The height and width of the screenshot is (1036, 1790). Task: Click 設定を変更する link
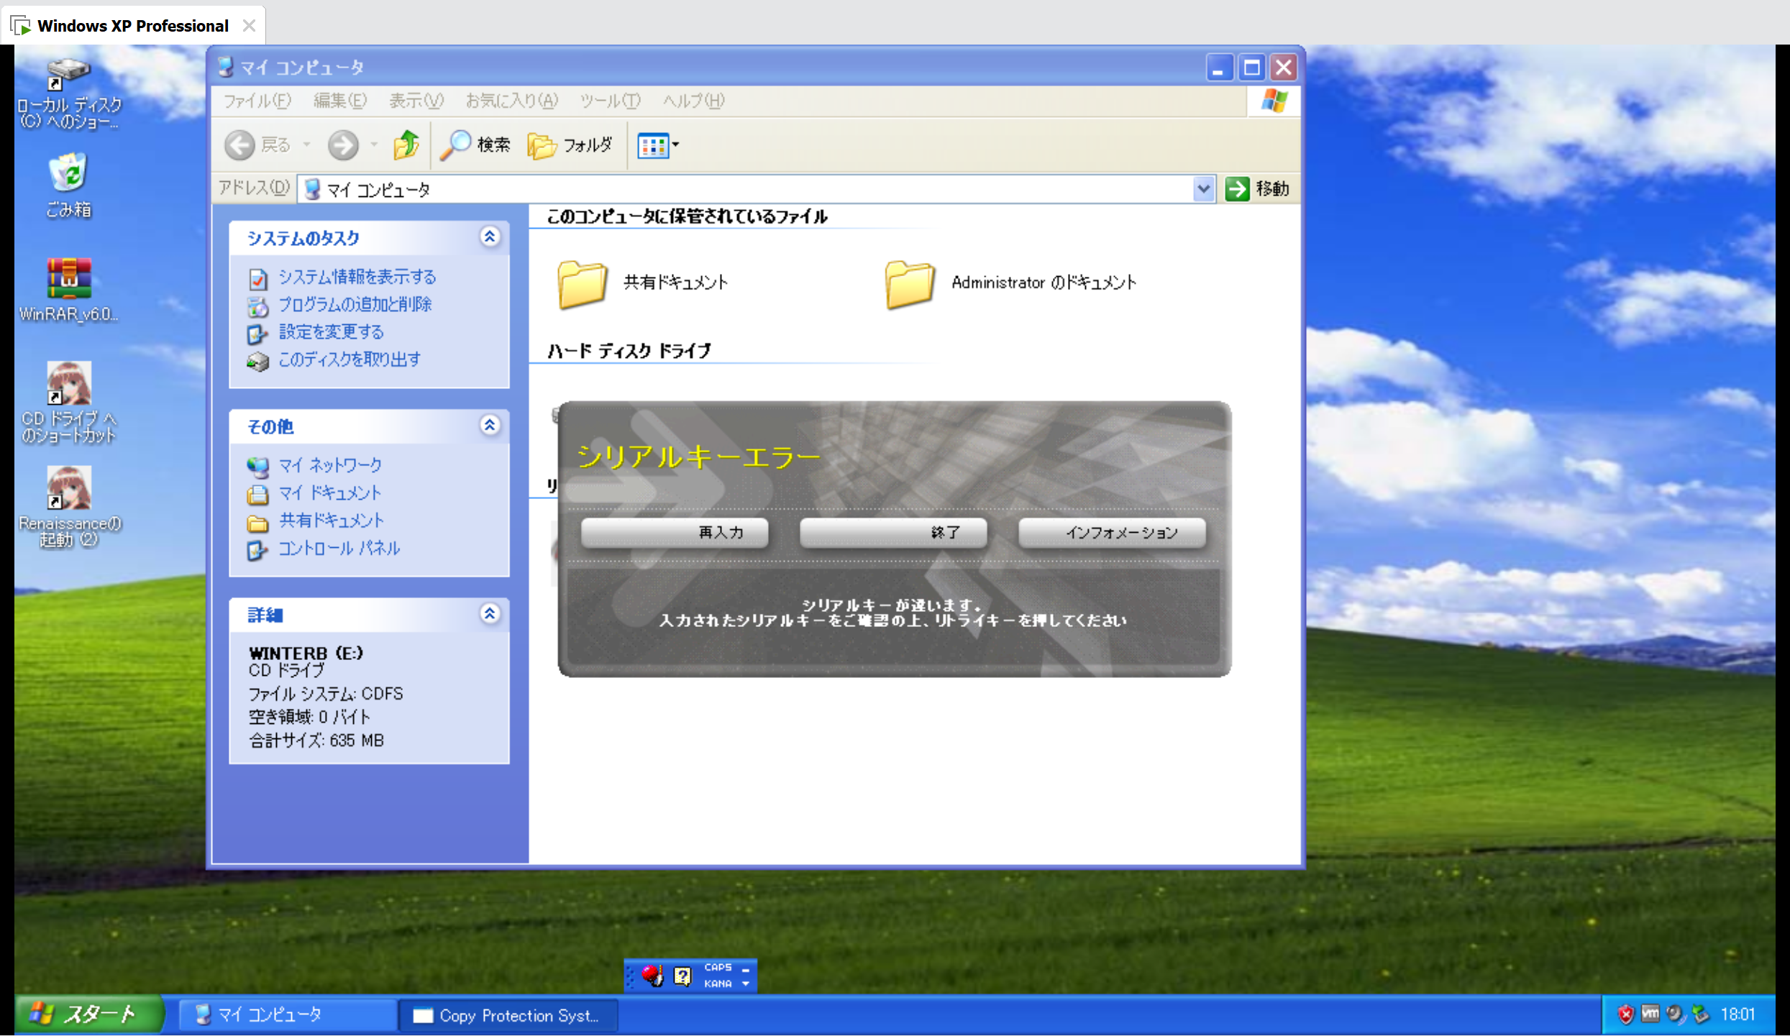pos(332,331)
